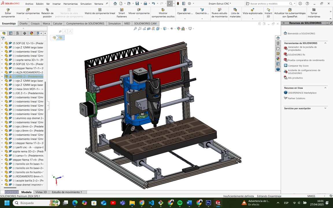Open Custom Properties tab in task pane
The image size is (333, 208).
(278, 64)
